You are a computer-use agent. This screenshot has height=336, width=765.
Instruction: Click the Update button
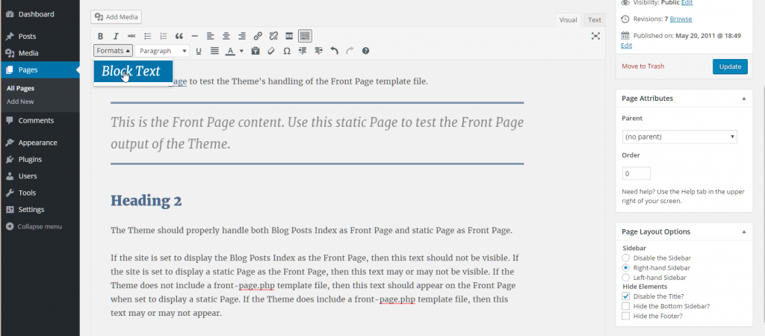729,66
